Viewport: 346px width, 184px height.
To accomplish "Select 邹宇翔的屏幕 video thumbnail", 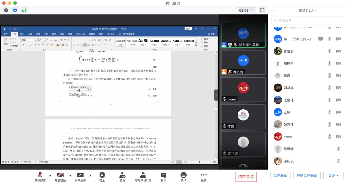I will (243, 35).
